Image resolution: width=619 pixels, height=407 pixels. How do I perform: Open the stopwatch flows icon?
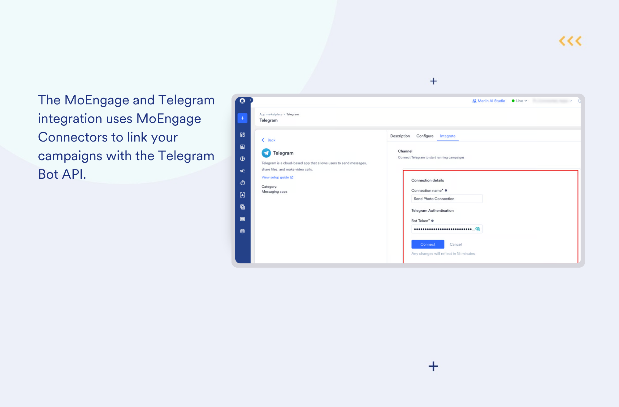(242, 183)
